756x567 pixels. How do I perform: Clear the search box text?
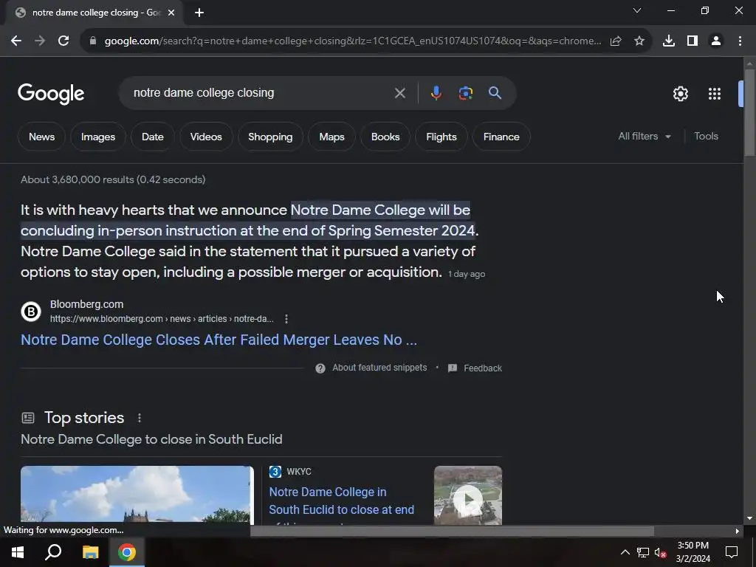point(399,93)
